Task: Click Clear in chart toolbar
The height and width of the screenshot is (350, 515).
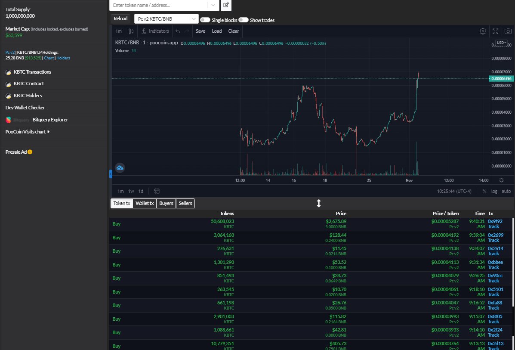Action: (x=234, y=31)
